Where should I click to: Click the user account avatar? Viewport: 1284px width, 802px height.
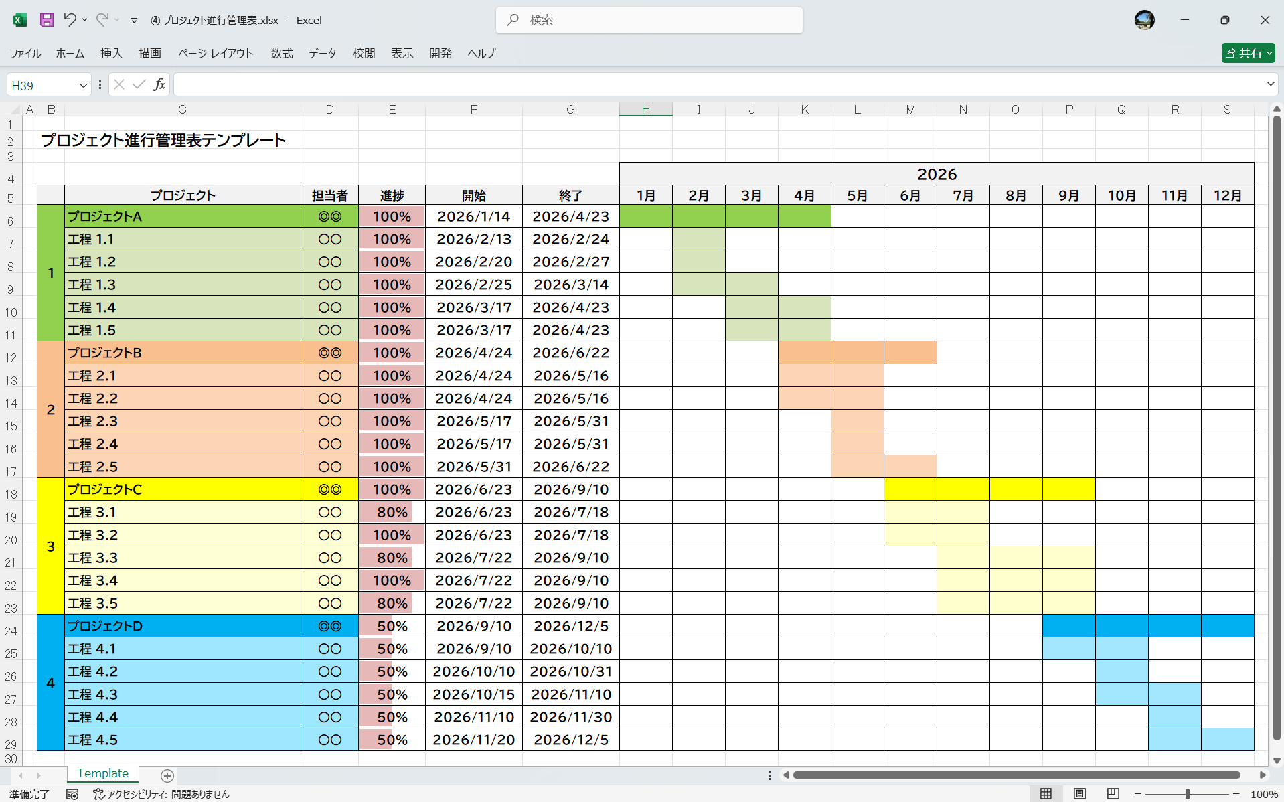click(x=1145, y=20)
